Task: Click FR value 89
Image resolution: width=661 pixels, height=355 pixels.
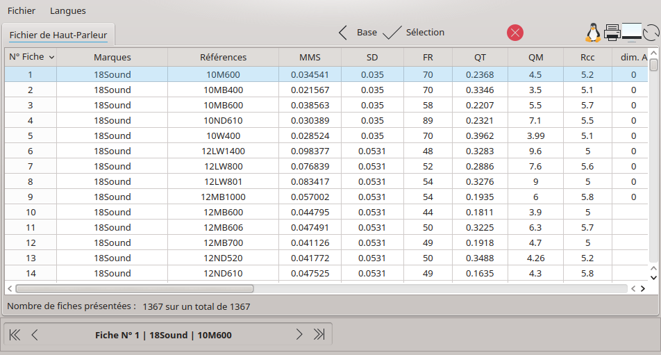Action: pos(428,120)
